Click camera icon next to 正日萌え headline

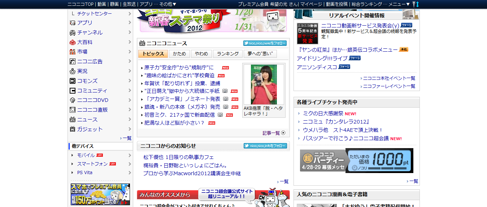click(x=225, y=91)
